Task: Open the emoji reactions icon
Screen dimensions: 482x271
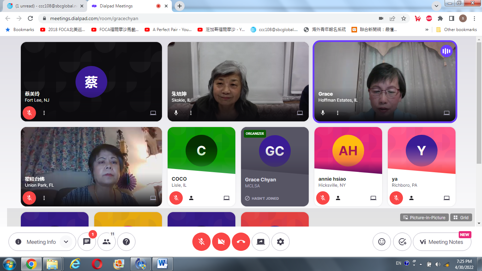Action: pyautogui.click(x=382, y=242)
